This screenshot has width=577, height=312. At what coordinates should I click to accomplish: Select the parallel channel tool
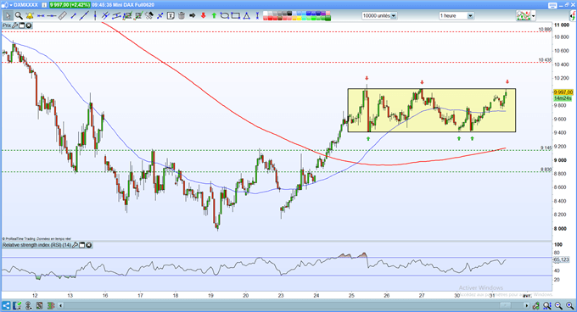coord(116,15)
